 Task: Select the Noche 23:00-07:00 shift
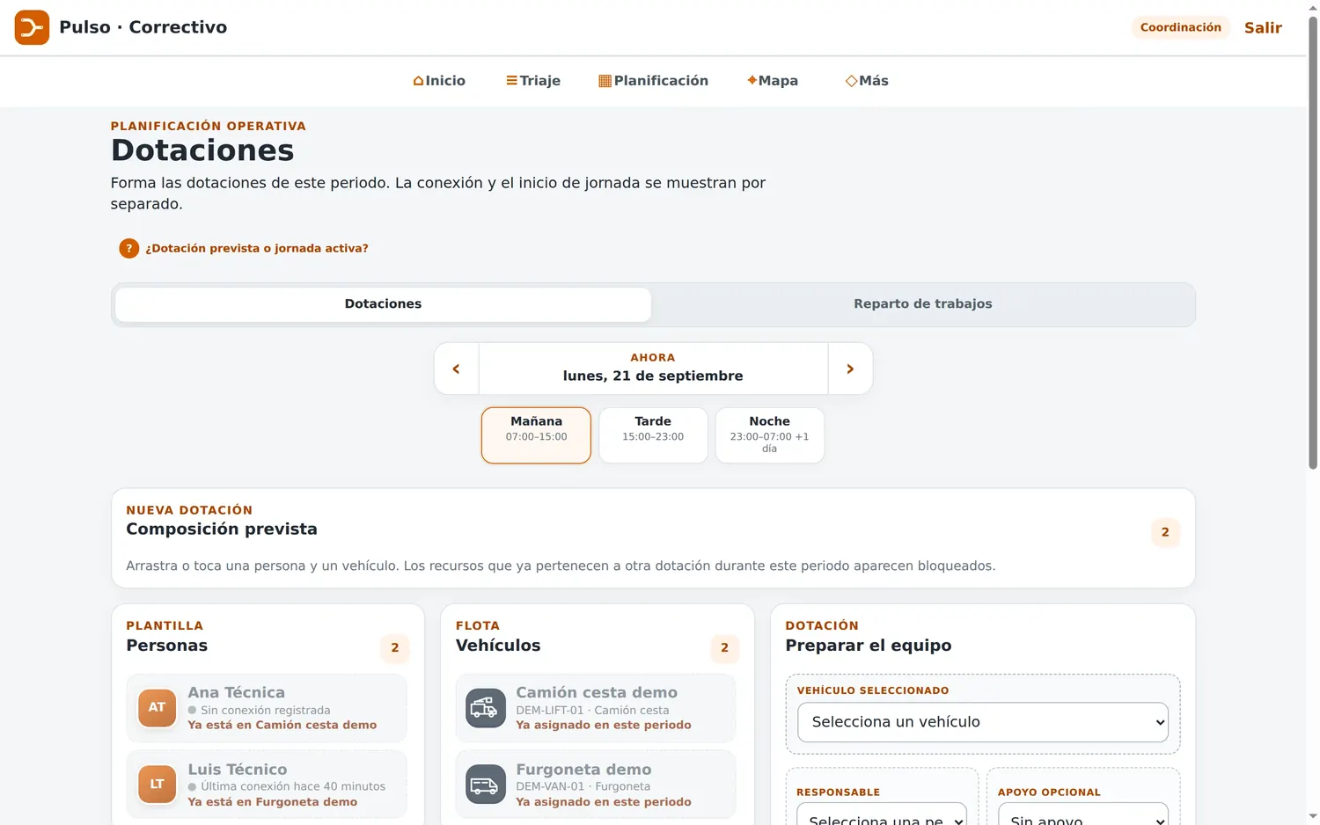pos(770,435)
